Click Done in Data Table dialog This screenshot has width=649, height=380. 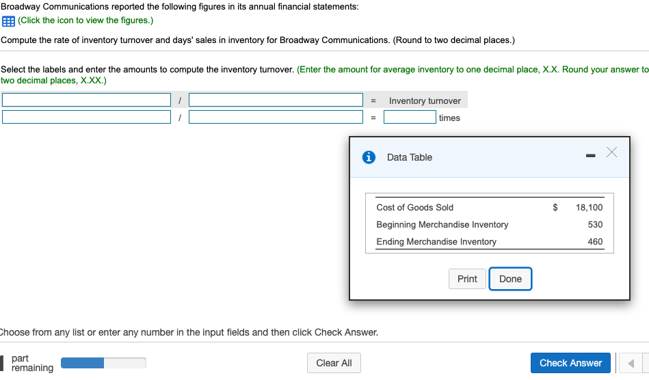(x=510, y=279)
